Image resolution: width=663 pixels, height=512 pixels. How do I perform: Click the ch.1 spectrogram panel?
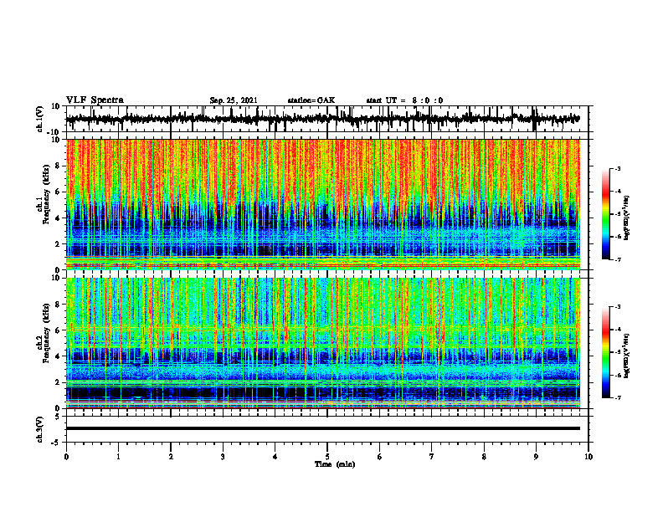[323, 204]
